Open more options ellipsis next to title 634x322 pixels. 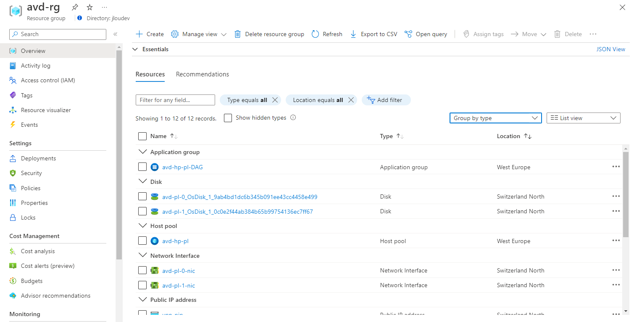coord(105,7)
